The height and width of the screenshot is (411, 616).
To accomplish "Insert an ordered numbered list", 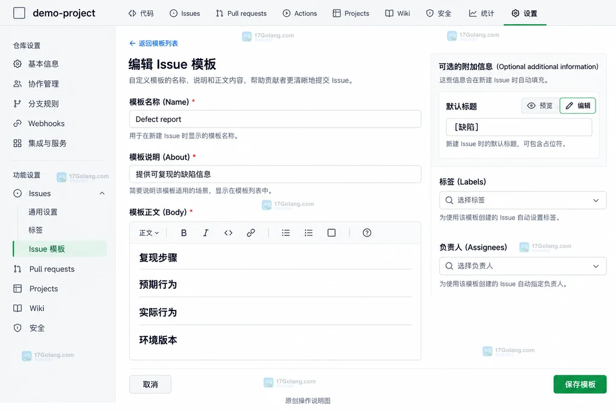I will click(309, 233).
